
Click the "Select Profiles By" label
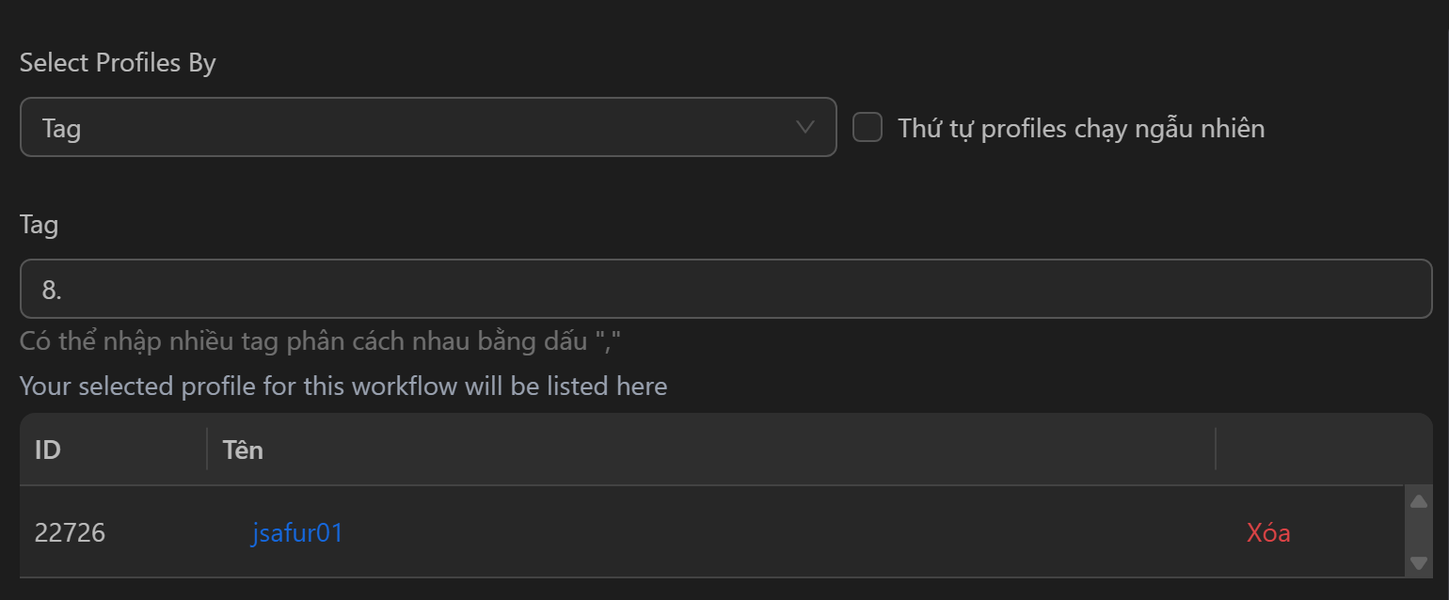pyautogui.click(x=118, y=63)
